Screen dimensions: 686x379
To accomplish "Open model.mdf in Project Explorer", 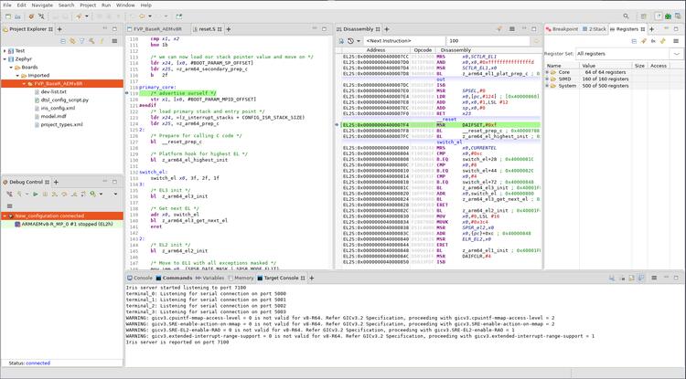I will coord(52,116).
